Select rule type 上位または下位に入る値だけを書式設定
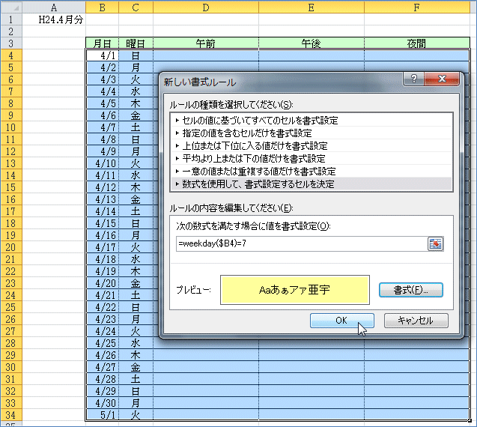Image resolution: width=477 pixels, height=427 pixels. [x=312, y=146]
